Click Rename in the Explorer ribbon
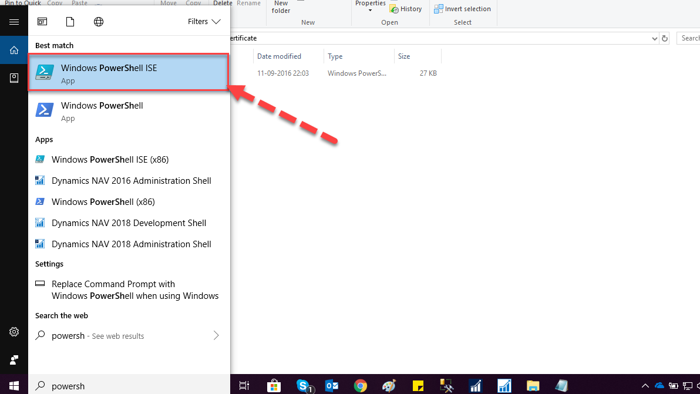The width and height of the screenshot is (700, 394). (x=248, y=3)
